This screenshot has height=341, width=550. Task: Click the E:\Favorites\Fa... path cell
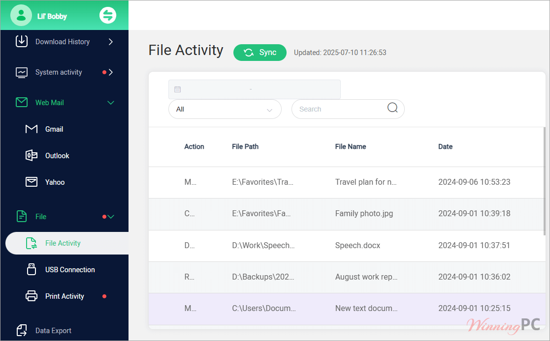(261, 214)
